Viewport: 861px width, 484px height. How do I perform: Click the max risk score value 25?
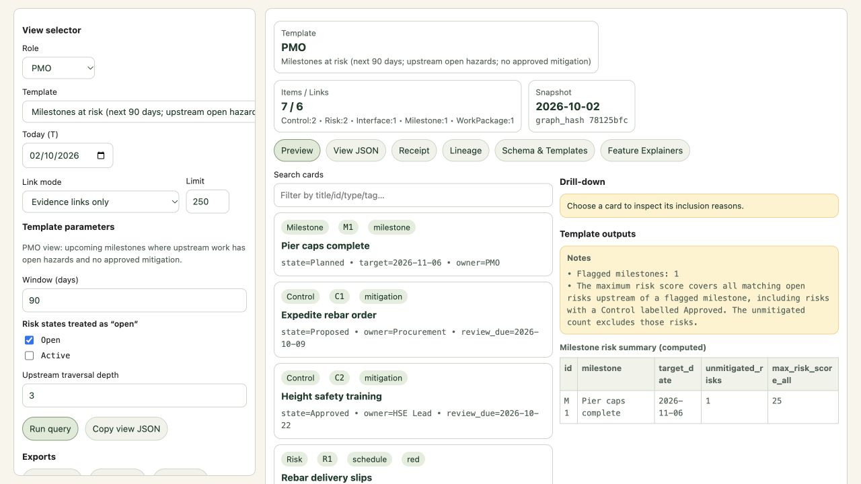click(x=803, y=407)
